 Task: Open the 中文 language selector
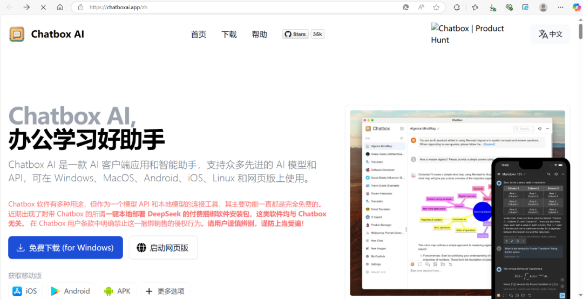pos(550,34)
